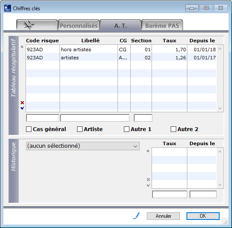Switch to the Barème PAS tab
232x228 pixels.
pos(162,25)
